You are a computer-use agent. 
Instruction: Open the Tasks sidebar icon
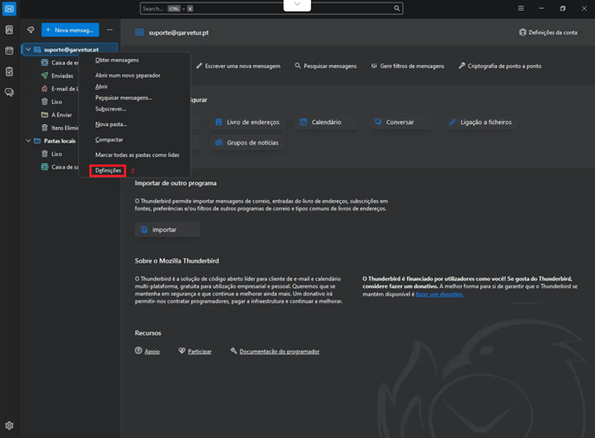tap(9, 71)
